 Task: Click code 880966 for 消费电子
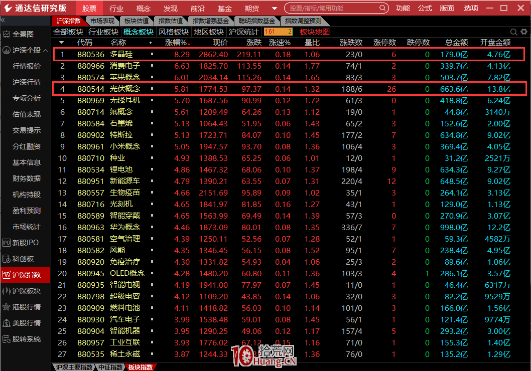pos(91,66)
